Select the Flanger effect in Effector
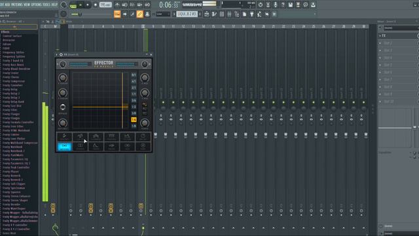The height and width of the screenshot is (236, 419). point(96,137)
